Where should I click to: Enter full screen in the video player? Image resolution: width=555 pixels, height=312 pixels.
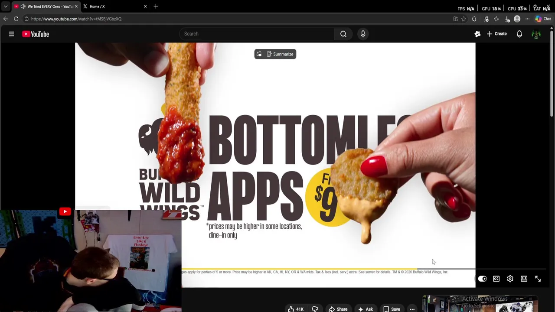point(538,279)
